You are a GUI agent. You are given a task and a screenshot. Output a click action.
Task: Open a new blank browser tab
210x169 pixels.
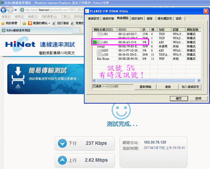click(77, 31)
